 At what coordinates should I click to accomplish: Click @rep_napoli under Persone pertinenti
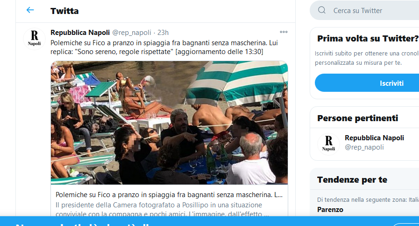pos(364,147)
